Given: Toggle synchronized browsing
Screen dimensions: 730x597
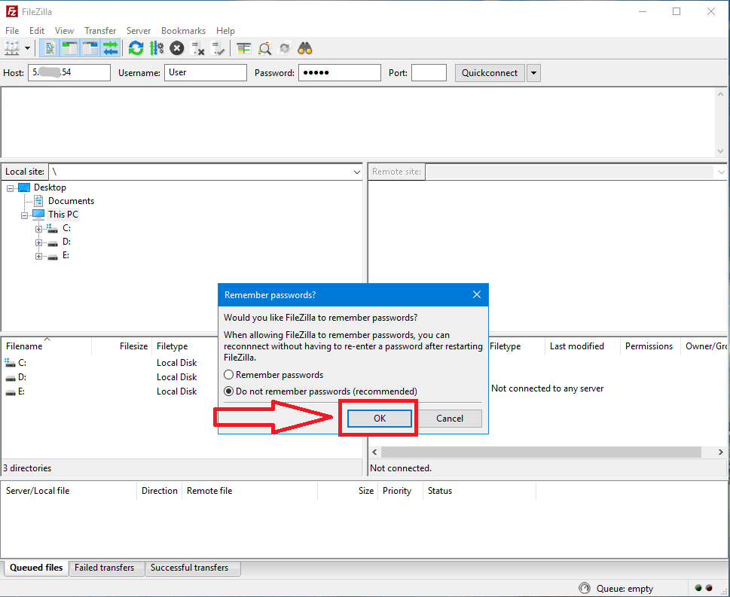Looking at the screenshot, I should [284, 47].
